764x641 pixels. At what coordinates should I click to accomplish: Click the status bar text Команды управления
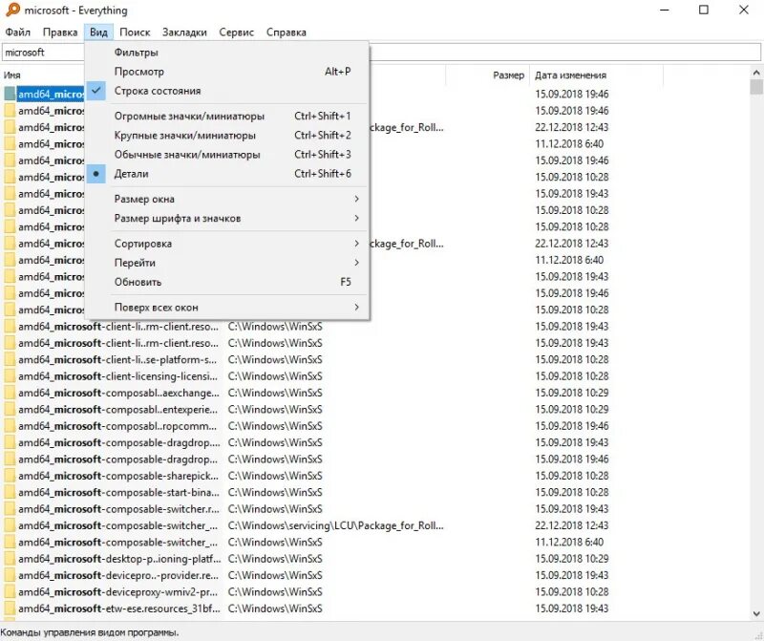90,632
